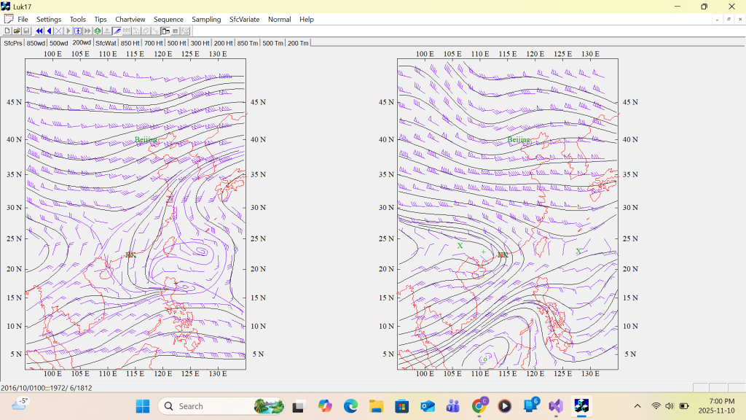This screenshot has height=420, width=746.
Task: Switch to the SfcPrs tab
Action: pyautogui.click(x=12, y=43)
